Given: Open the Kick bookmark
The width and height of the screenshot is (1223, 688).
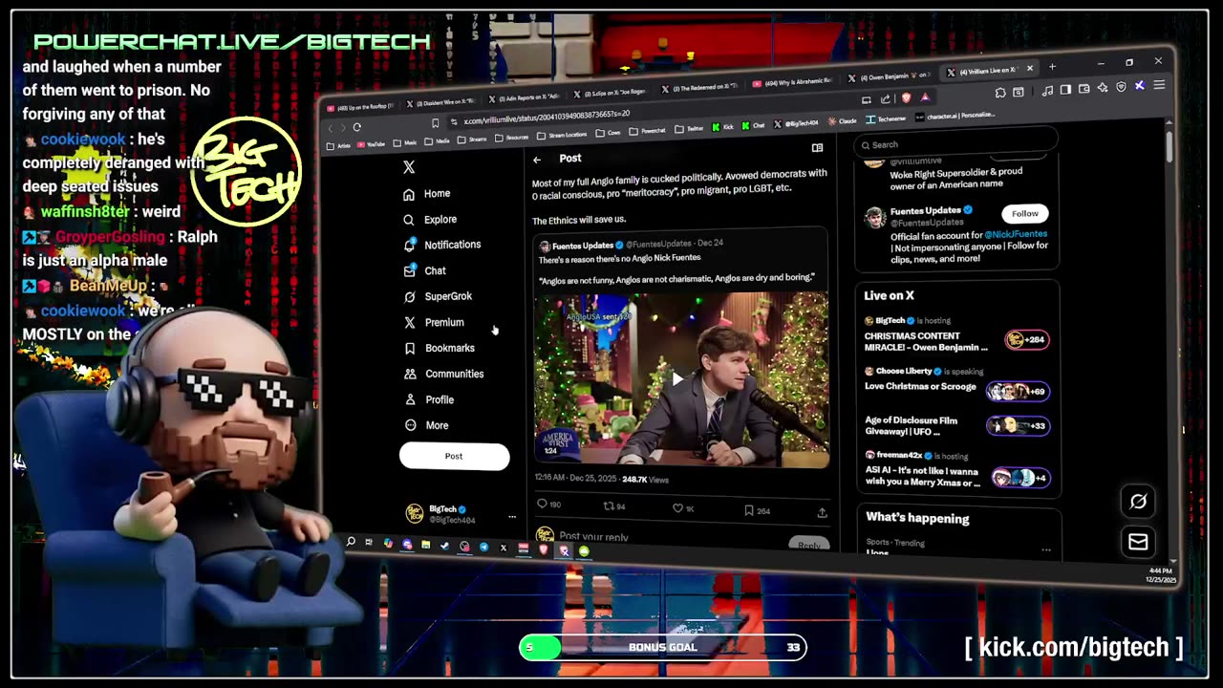Looking at the screenshot, I should tap(722, 126).
